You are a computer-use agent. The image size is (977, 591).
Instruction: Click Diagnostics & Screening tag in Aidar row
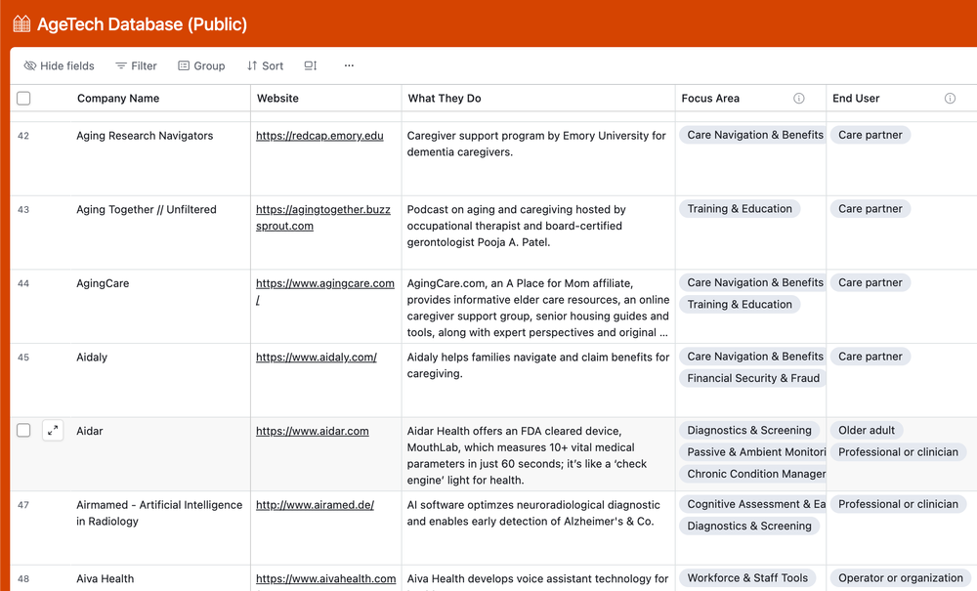pyautogui.click(x=749, y=431)
